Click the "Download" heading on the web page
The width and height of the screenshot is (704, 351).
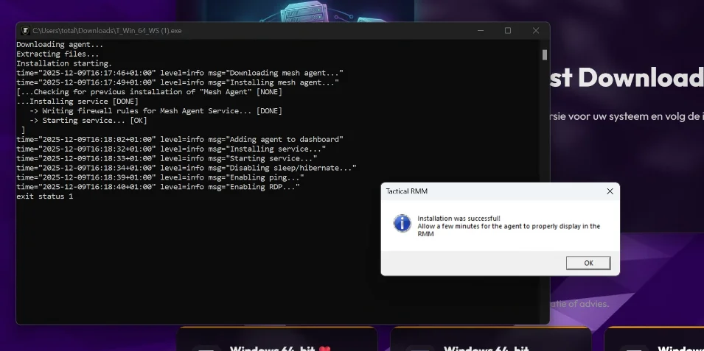coord(641,77)
